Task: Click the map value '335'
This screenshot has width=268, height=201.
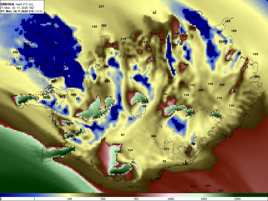Action: [x=116, y=181]
